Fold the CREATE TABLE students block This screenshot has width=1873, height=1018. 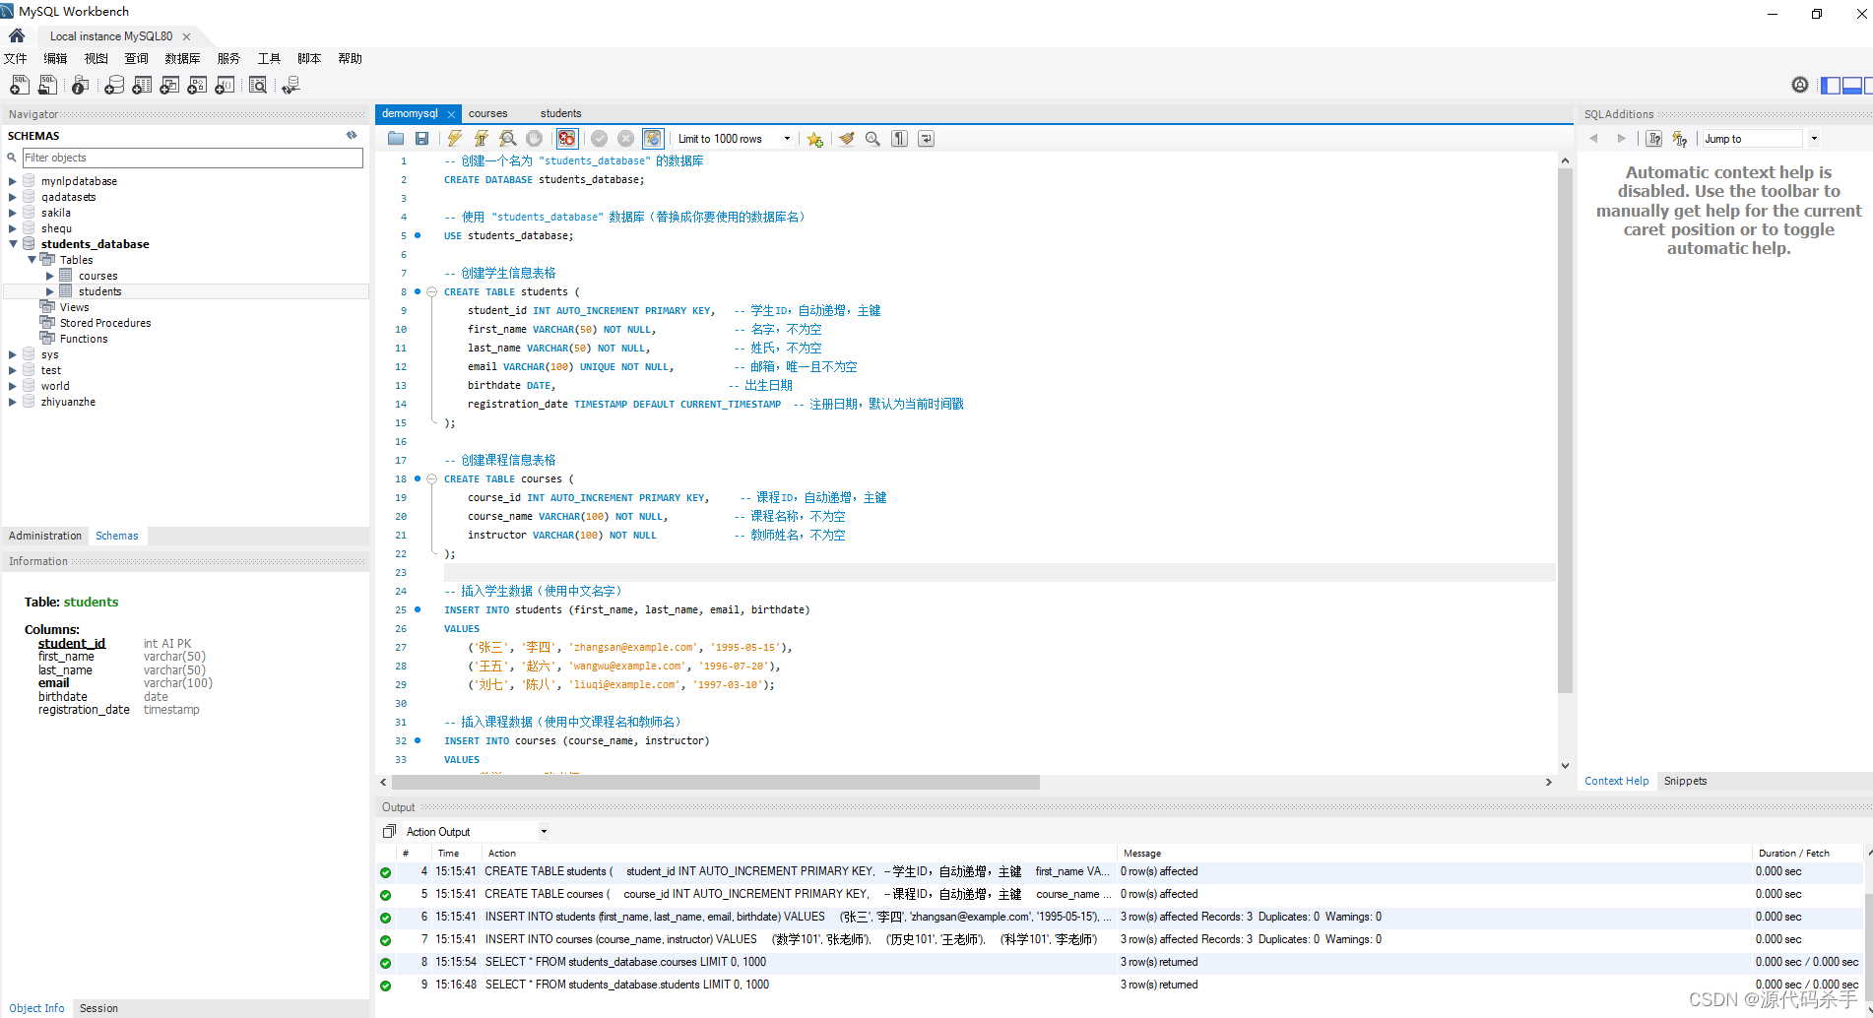431,292
